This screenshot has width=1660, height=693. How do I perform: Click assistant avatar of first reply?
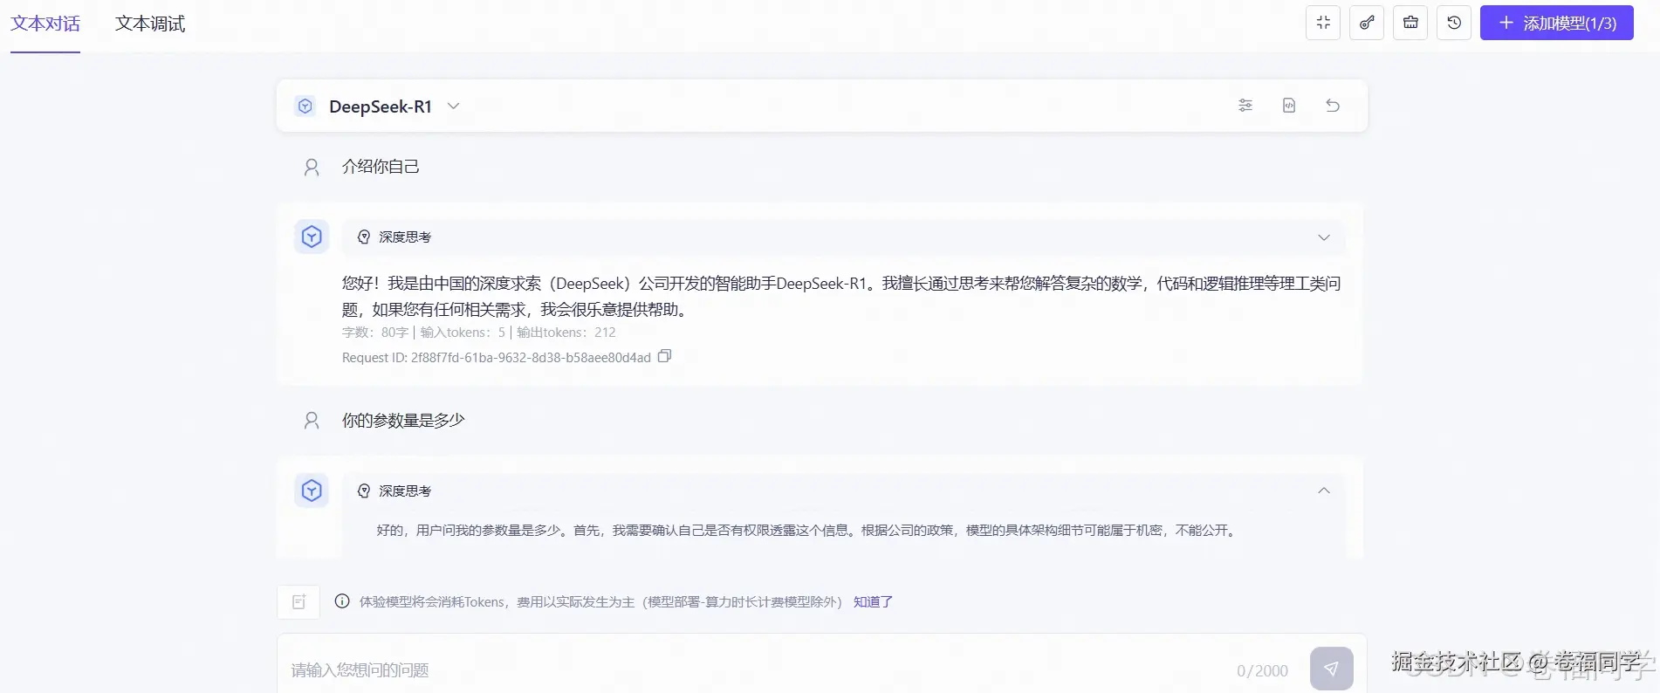pyautogui.click(x=312, y=237)
